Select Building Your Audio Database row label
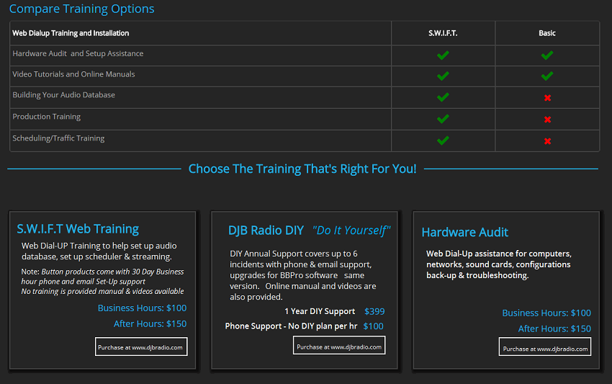This screenshot has height=384, width=612. pos(63,95)
